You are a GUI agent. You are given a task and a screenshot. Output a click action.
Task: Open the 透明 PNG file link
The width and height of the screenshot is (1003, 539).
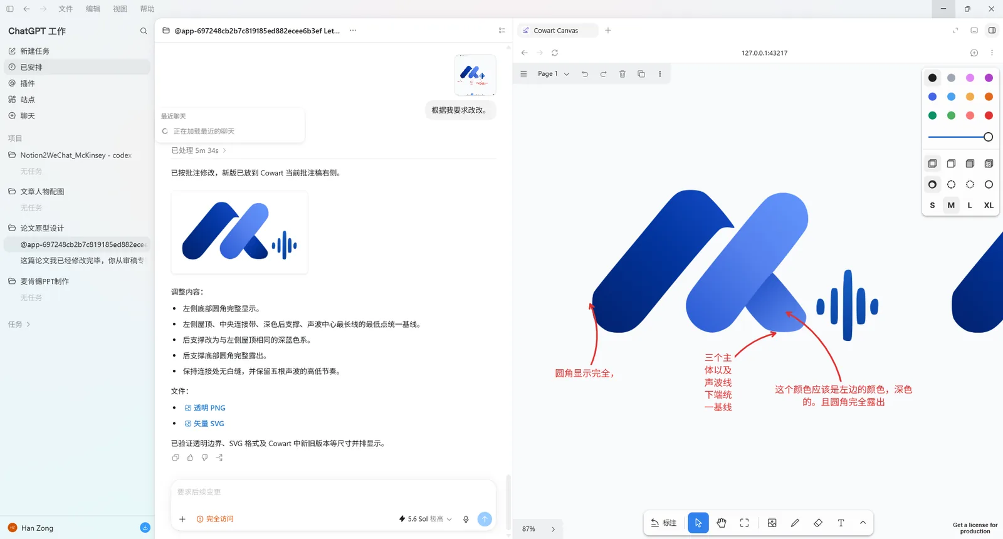click(205, 408)
